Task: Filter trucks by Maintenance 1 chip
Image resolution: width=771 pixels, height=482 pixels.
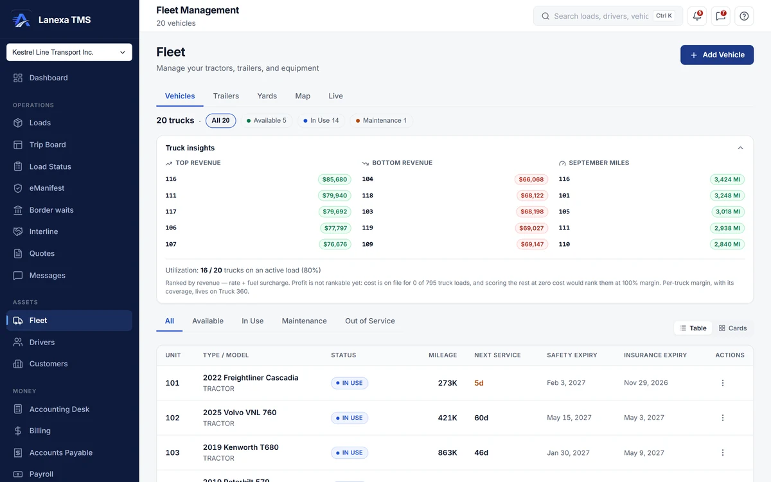Action: (382, 120)
